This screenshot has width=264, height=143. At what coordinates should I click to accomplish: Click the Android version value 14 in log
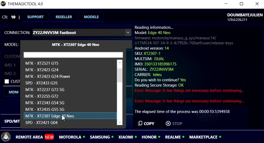click(x=167, y=48)
